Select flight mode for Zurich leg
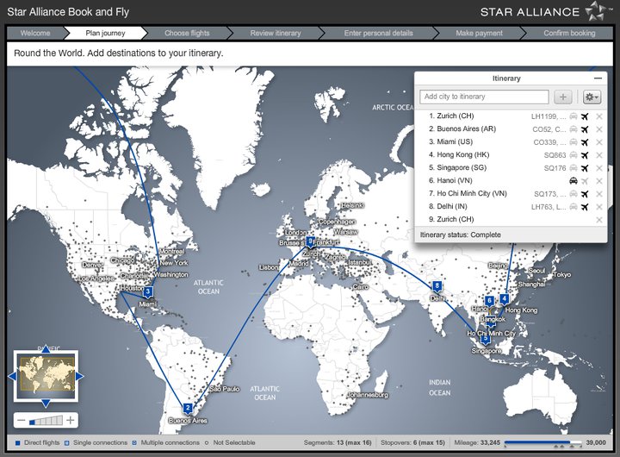The width and height of the screenshot is (620, 457). tap(586, 116)
